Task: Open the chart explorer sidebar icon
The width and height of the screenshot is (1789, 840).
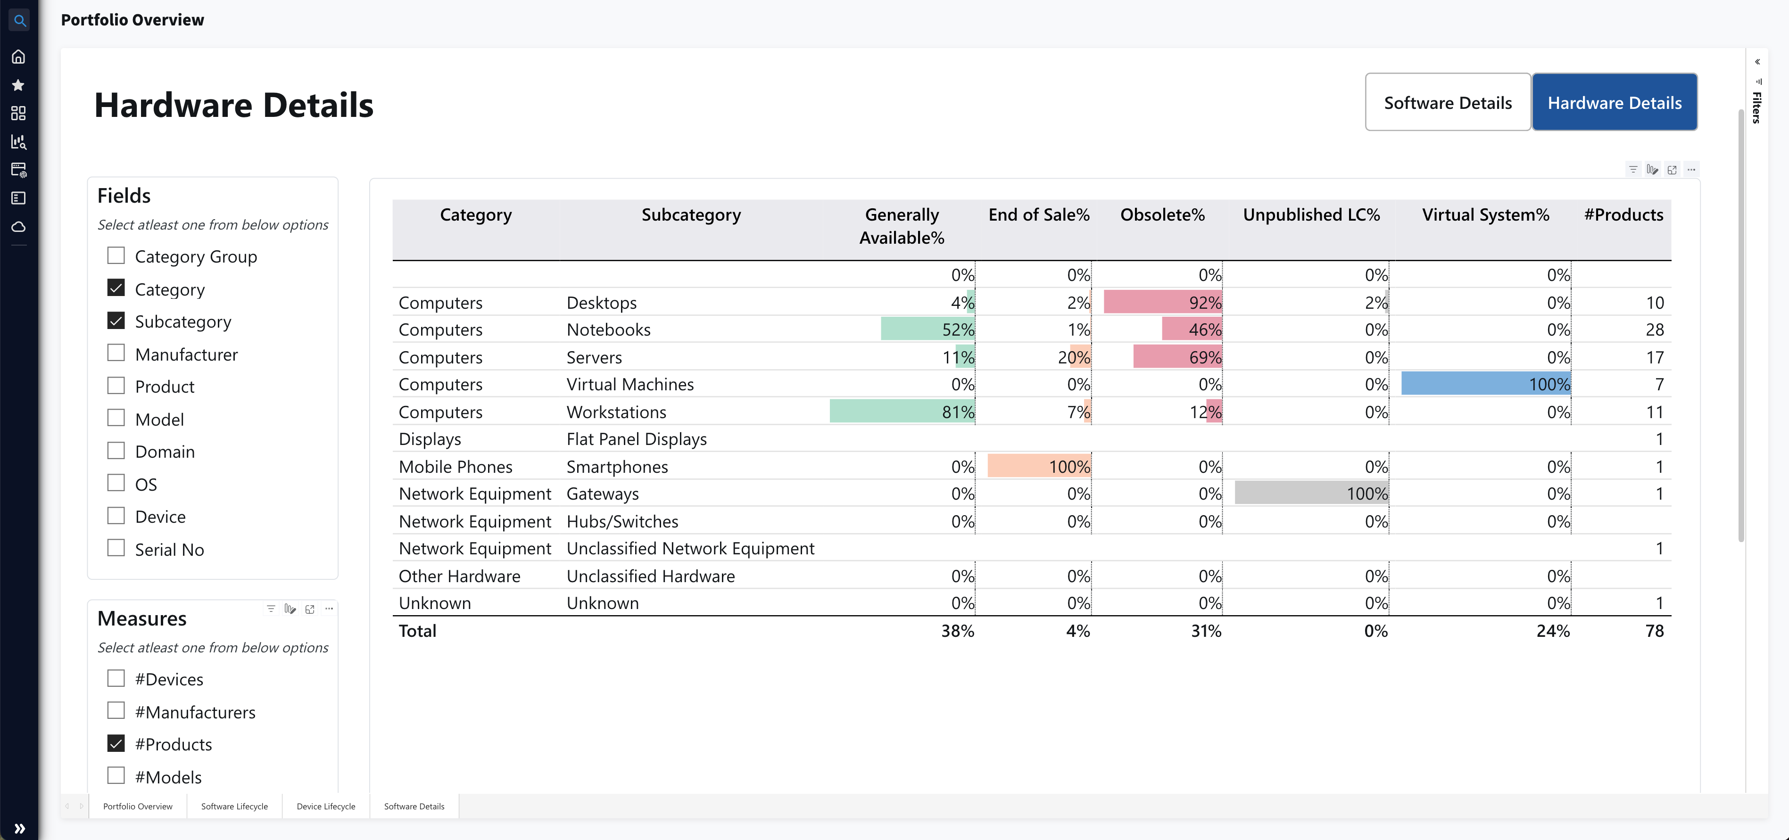Action: pos(19,141)
